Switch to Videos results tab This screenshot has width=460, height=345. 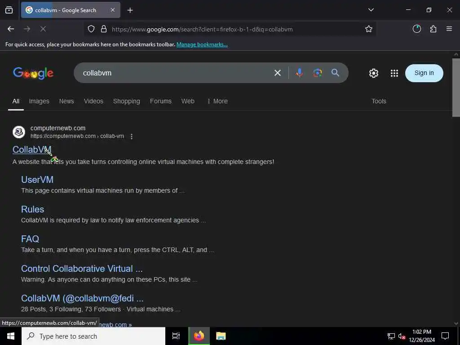pyautogui.click(x=93, y=101)
